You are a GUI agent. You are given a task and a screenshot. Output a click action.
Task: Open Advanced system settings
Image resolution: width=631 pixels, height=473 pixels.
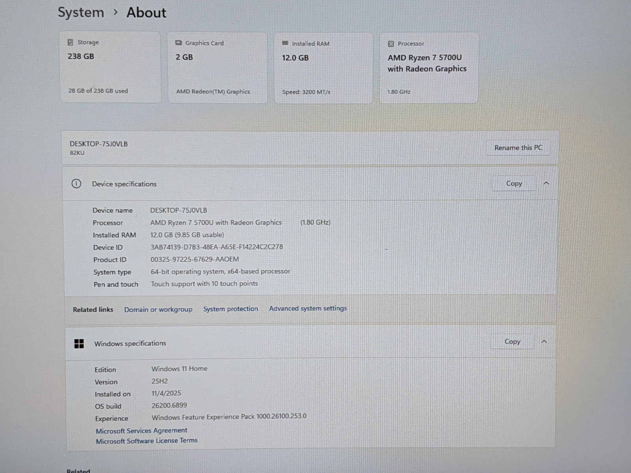point(308,309)
